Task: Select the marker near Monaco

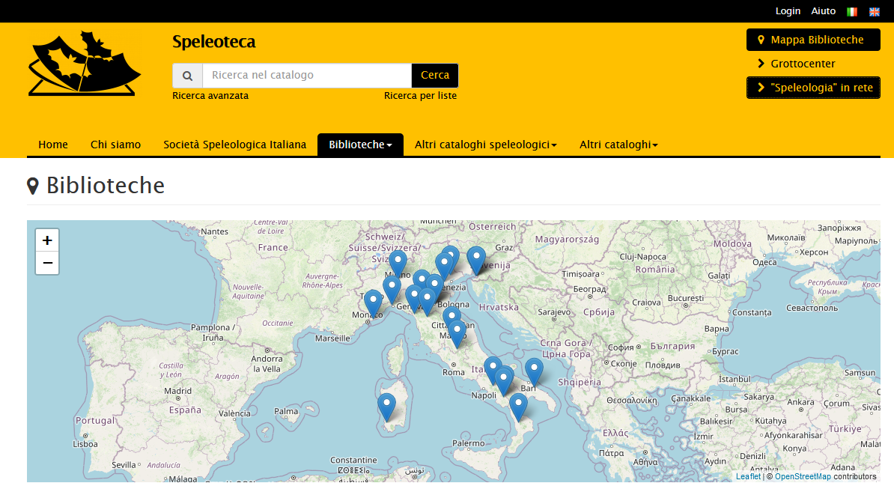Action: click(373, 303)
